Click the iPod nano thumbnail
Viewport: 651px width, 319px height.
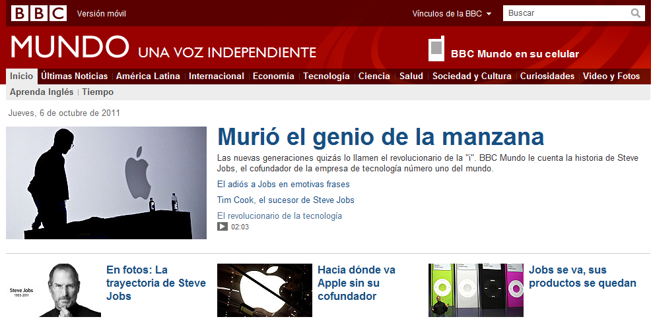click(x=476, y=290)
